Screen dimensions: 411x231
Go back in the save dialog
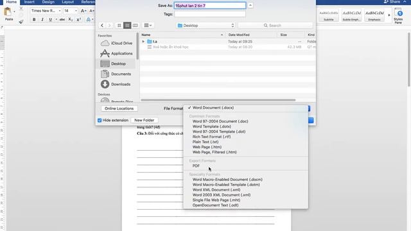(x=102, y=26)
